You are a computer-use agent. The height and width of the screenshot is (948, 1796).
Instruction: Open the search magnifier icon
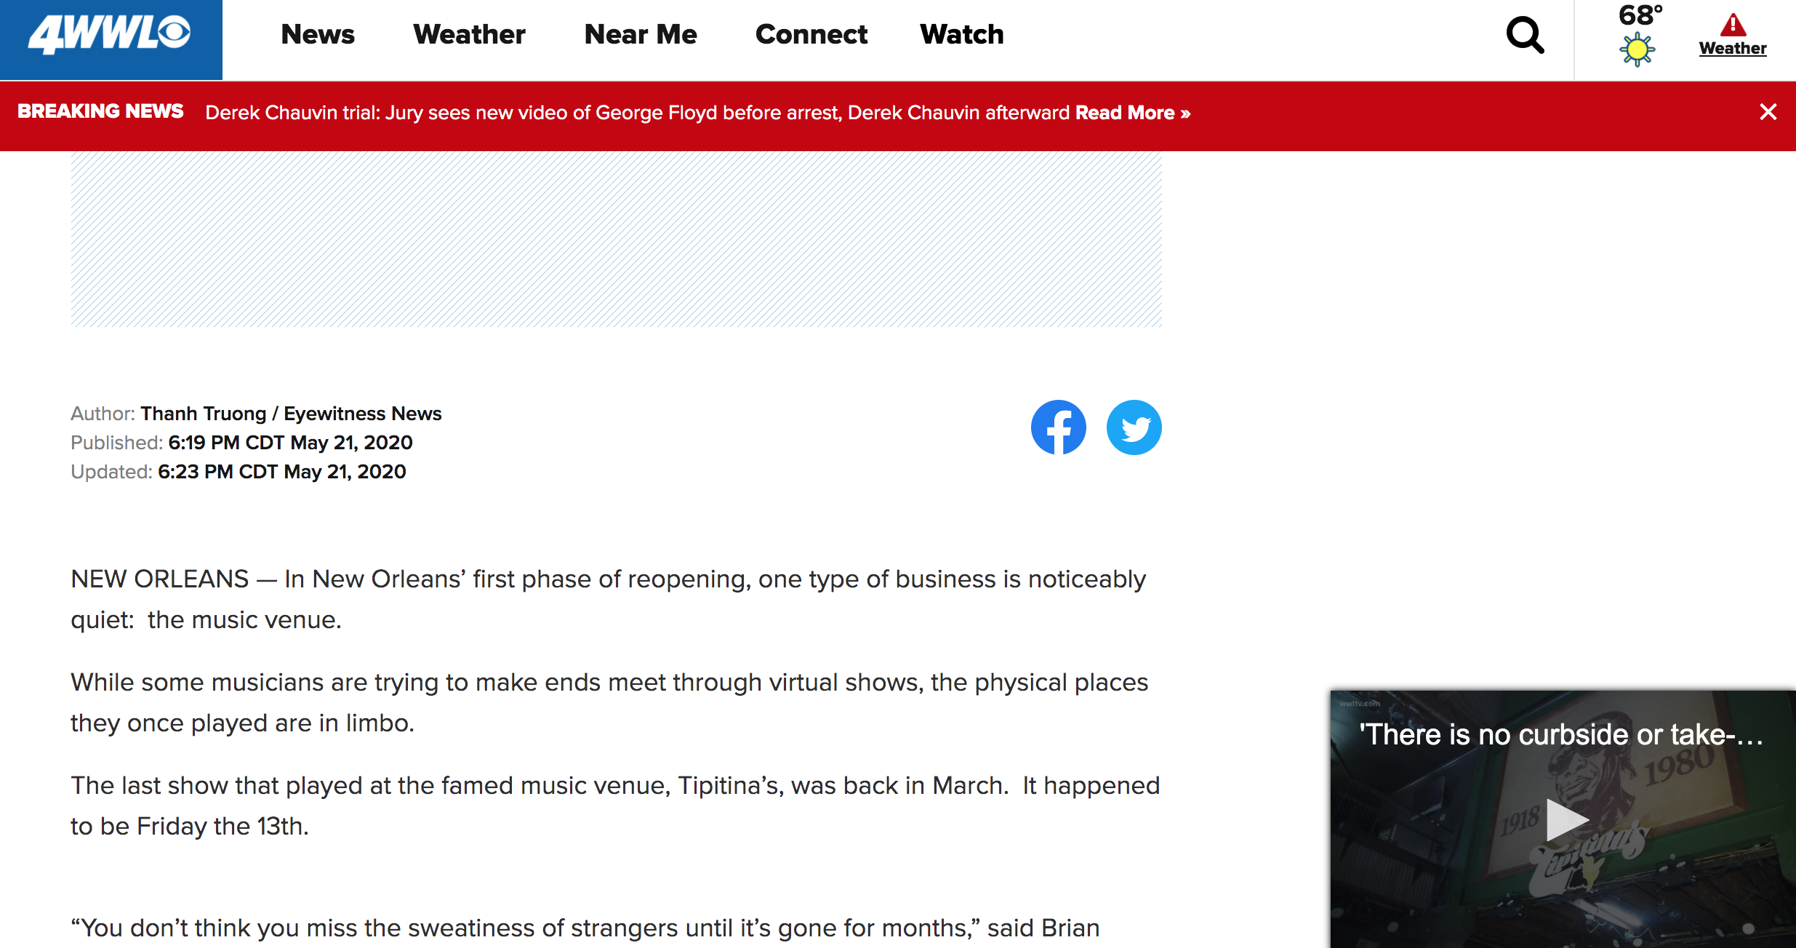[x=1524, y=35]
